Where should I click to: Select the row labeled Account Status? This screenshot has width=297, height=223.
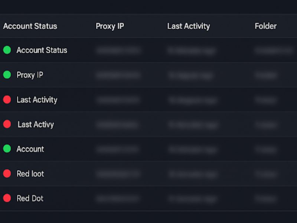click(42, 50)
